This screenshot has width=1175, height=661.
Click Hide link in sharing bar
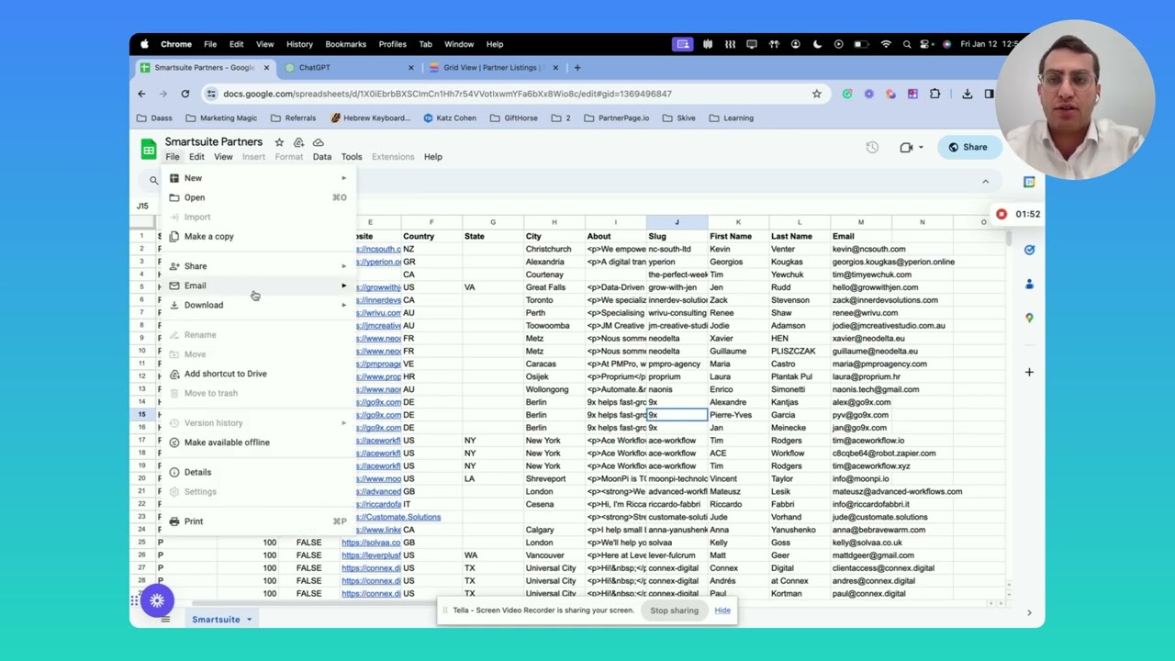pos(722,611)
